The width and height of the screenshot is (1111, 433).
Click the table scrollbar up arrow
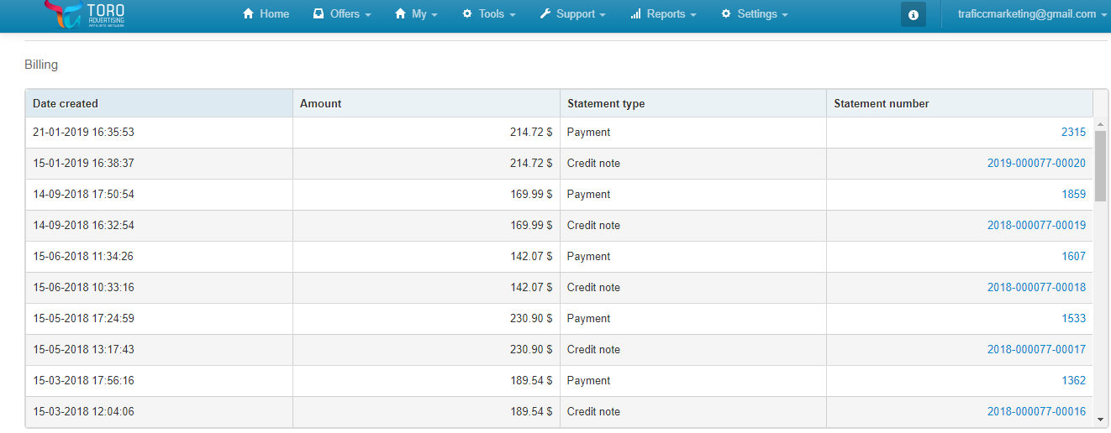pyautogui.click(x=1100, y=124)
